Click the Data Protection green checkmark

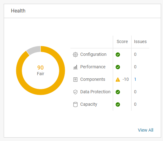pyautogui.click(x=118, y=92)
